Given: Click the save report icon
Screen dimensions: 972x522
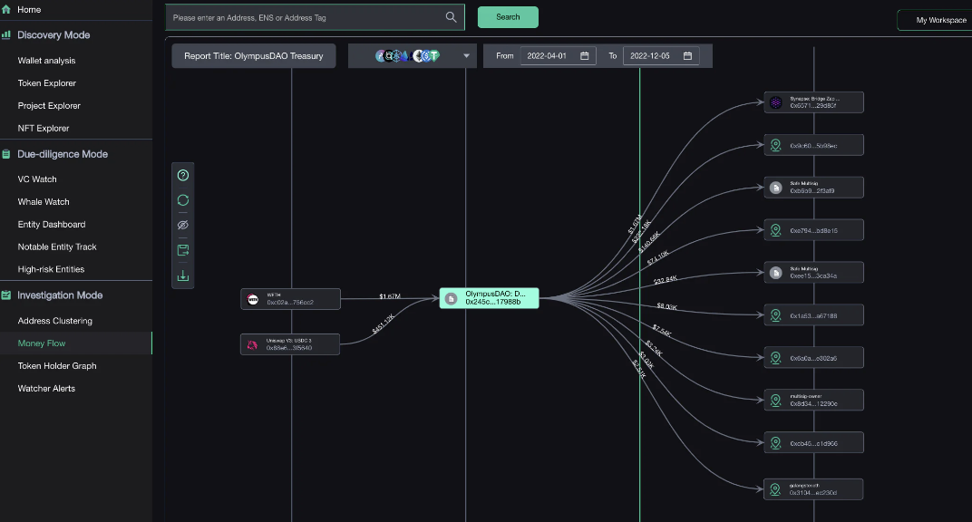Looking at the screenshot, I should tap(183, 249).
